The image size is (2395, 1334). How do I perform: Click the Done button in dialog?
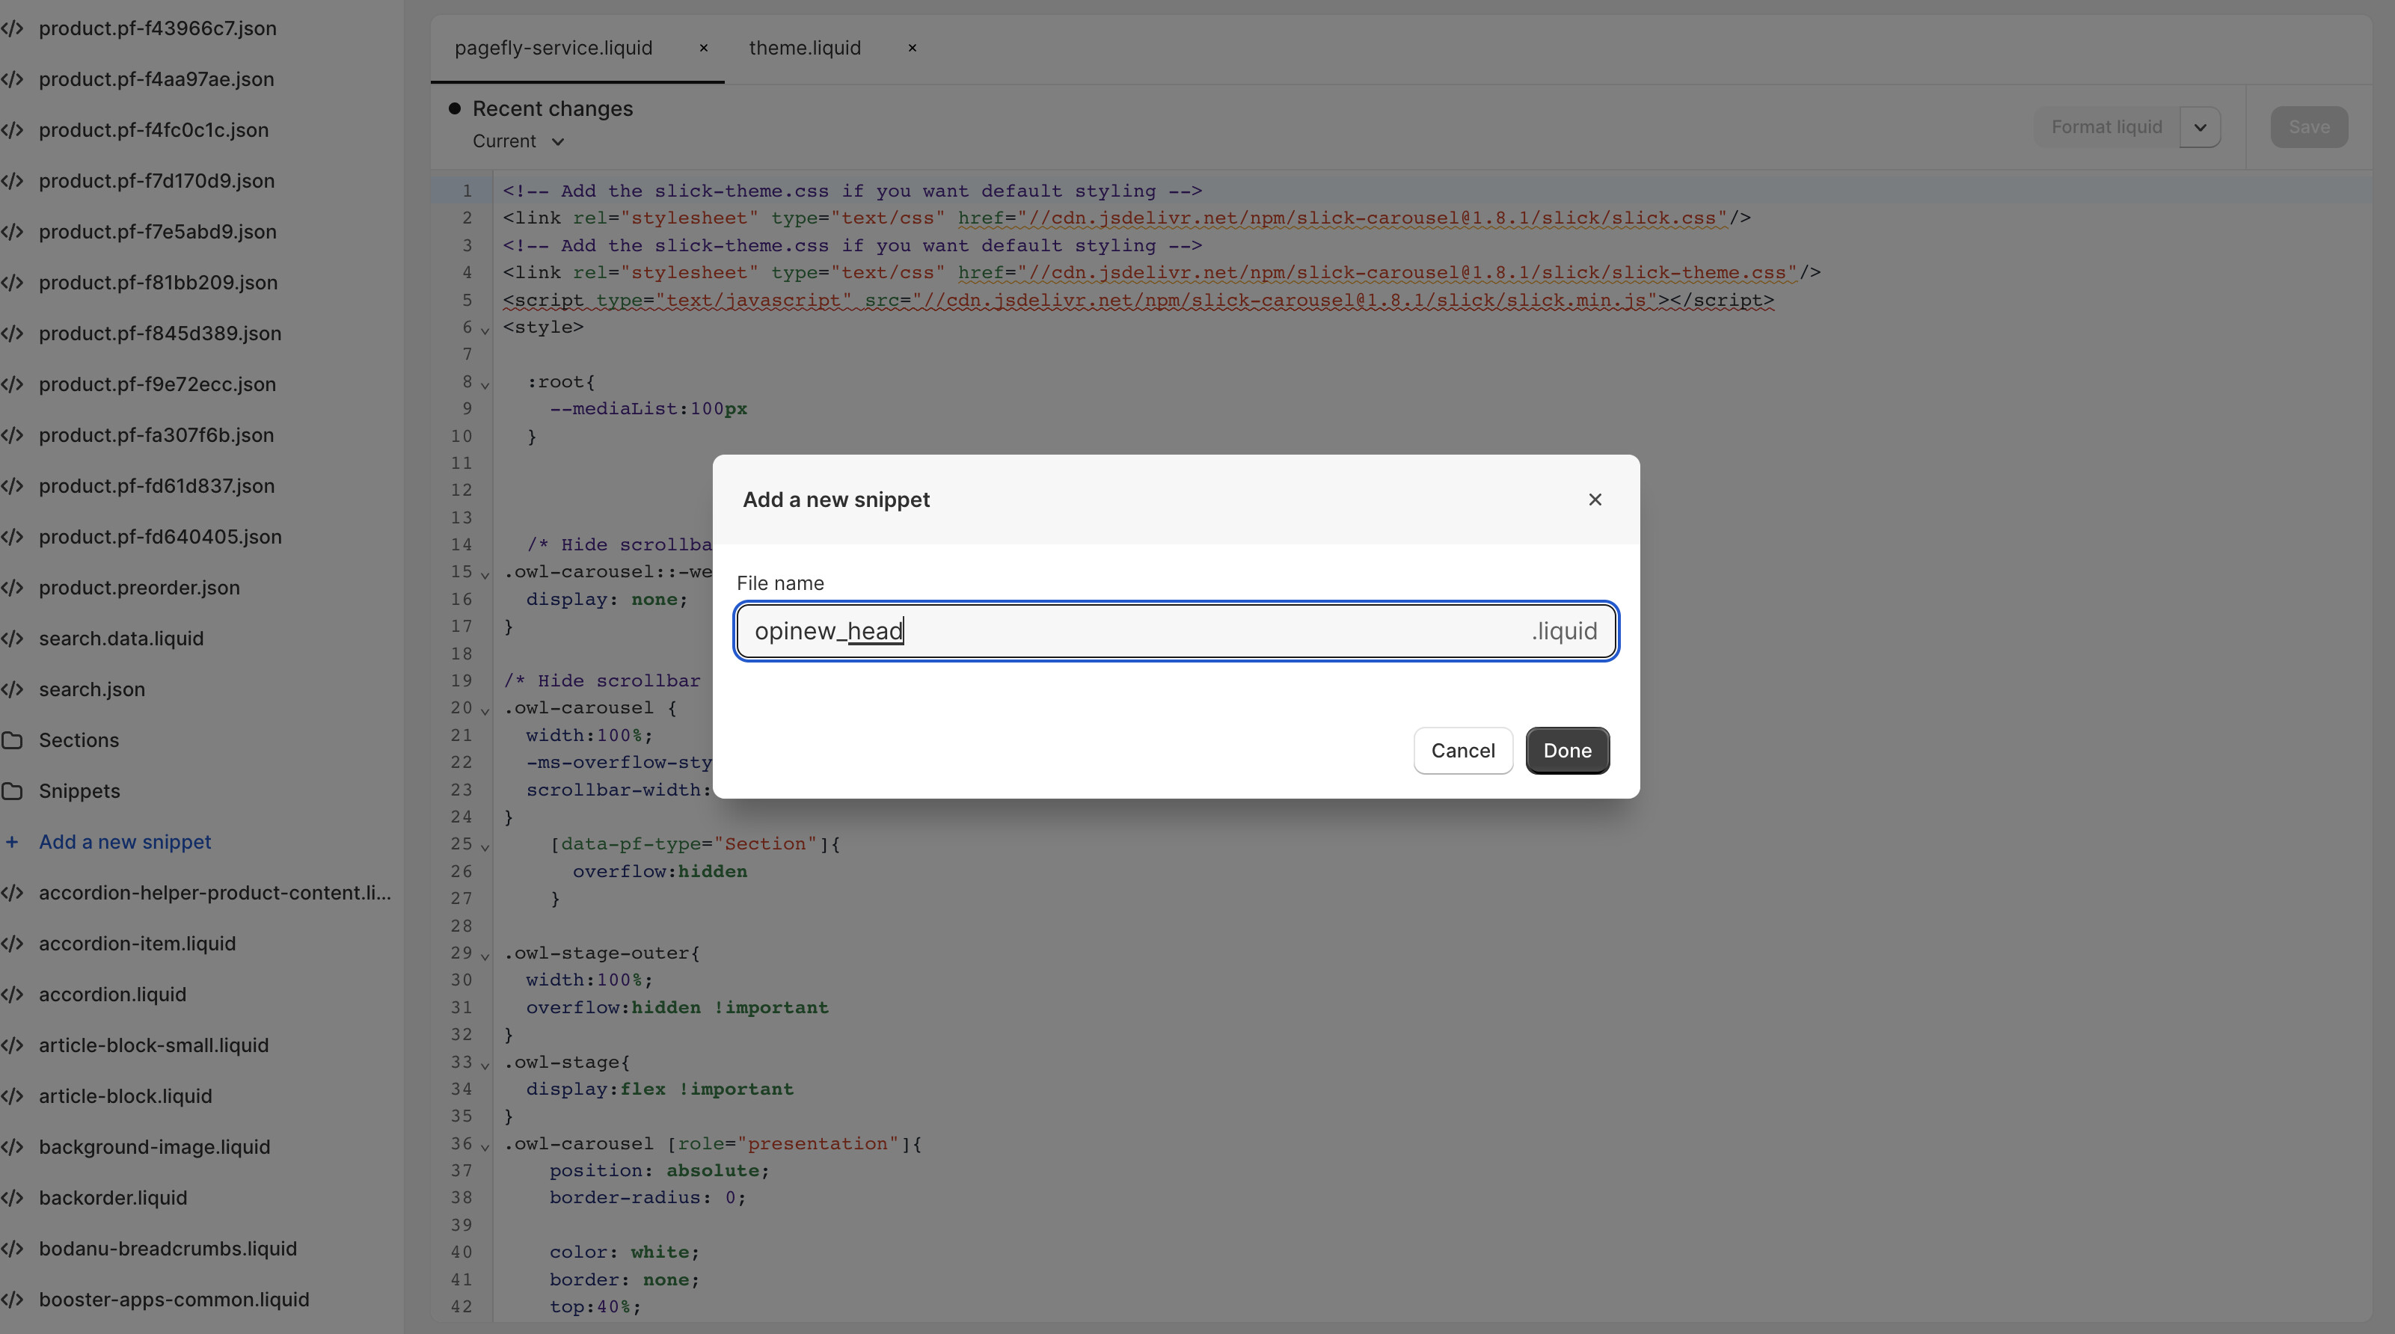1566,750
